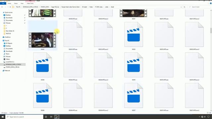212x119 pixels.
Task: Click Sagar Movies in the address breadcrumb
Action: click(x=55, y=7)
